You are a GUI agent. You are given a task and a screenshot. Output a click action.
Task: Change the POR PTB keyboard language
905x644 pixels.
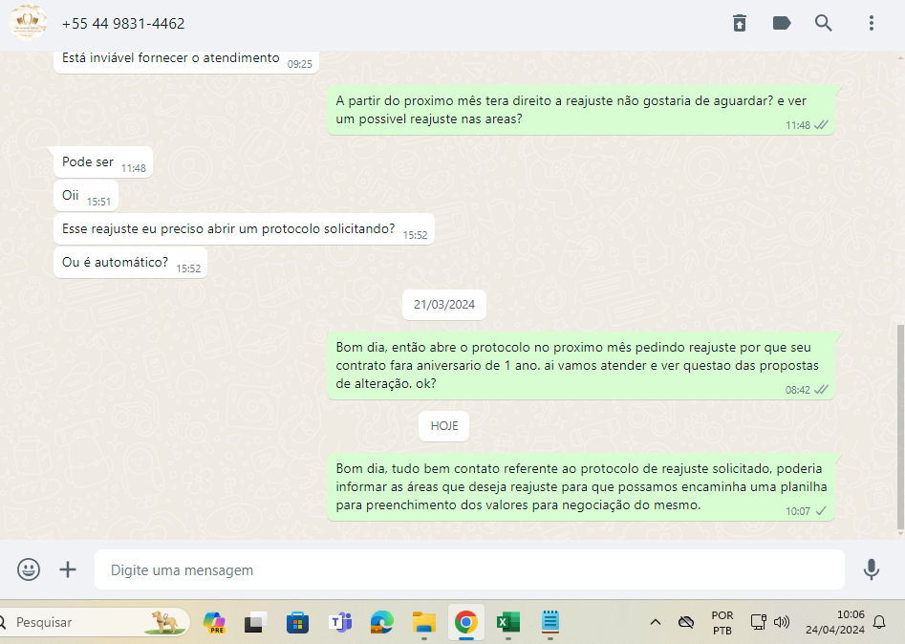pos(722,623)
